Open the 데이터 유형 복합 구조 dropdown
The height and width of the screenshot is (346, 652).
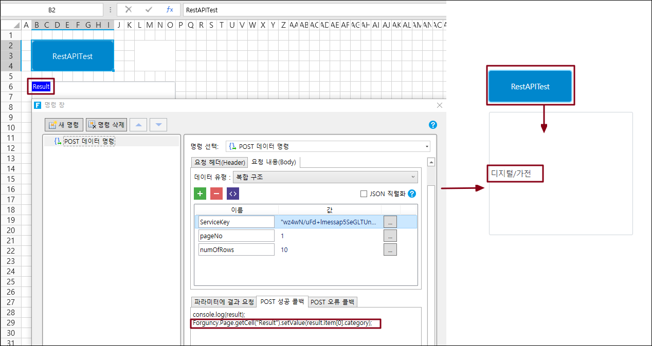(x=325, y=177)
